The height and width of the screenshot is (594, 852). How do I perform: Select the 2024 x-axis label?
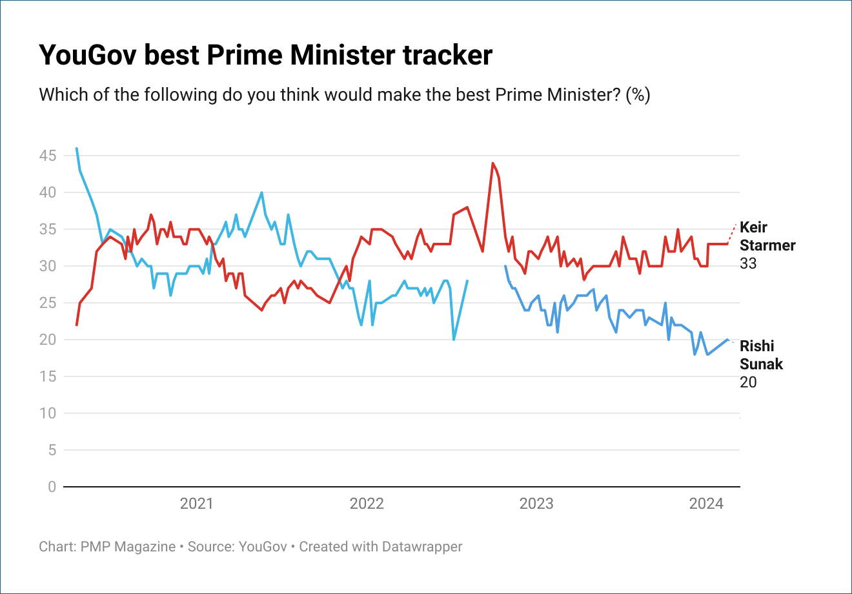706,504
